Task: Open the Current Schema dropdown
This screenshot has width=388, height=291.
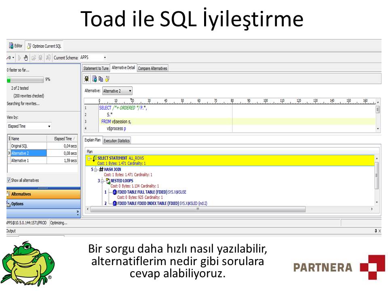Action: click(105, 58)
